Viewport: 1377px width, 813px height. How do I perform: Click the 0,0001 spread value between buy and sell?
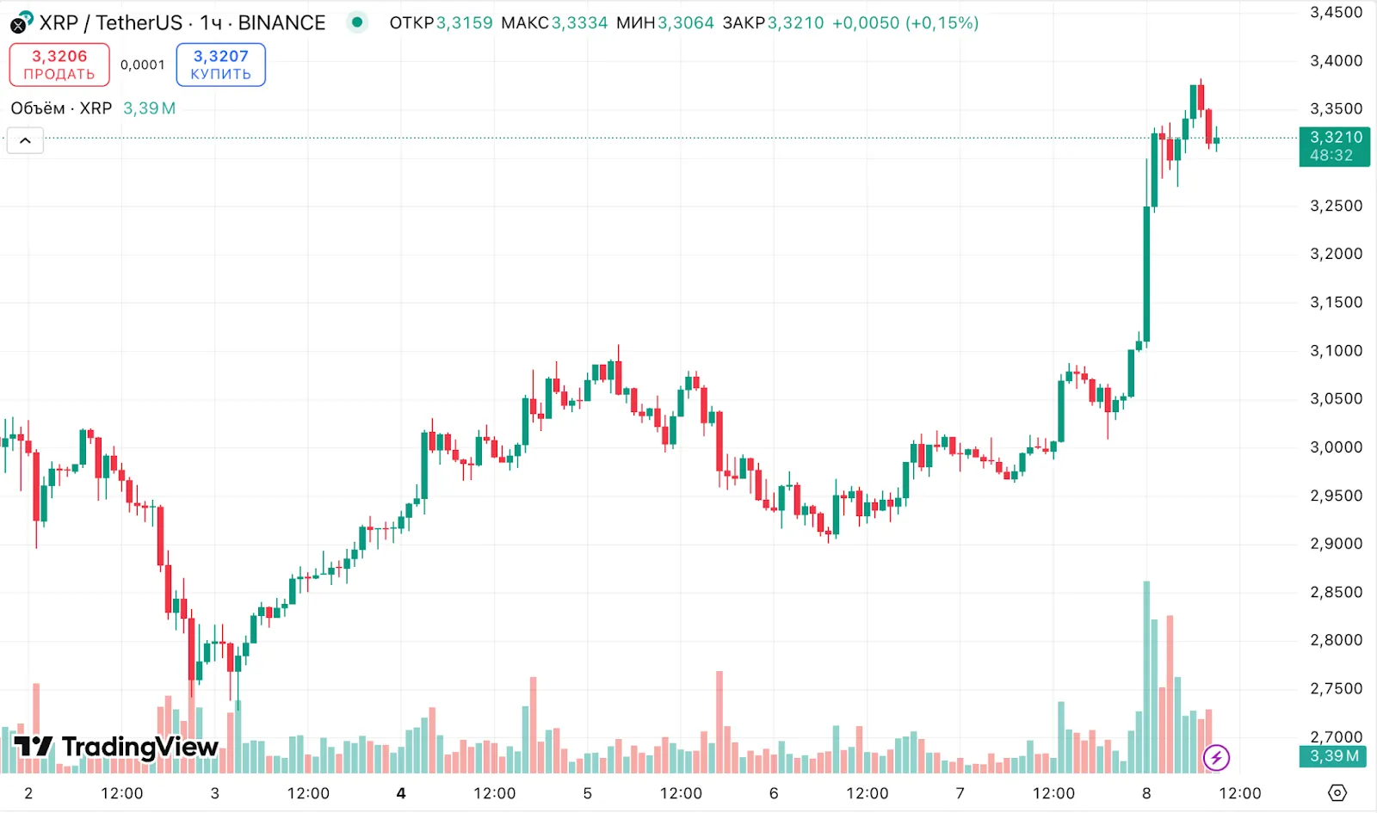click(143, 65)
